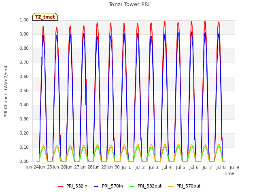
Task: Click the Jun 30 x-axis date label
Action: click(113, 167)
